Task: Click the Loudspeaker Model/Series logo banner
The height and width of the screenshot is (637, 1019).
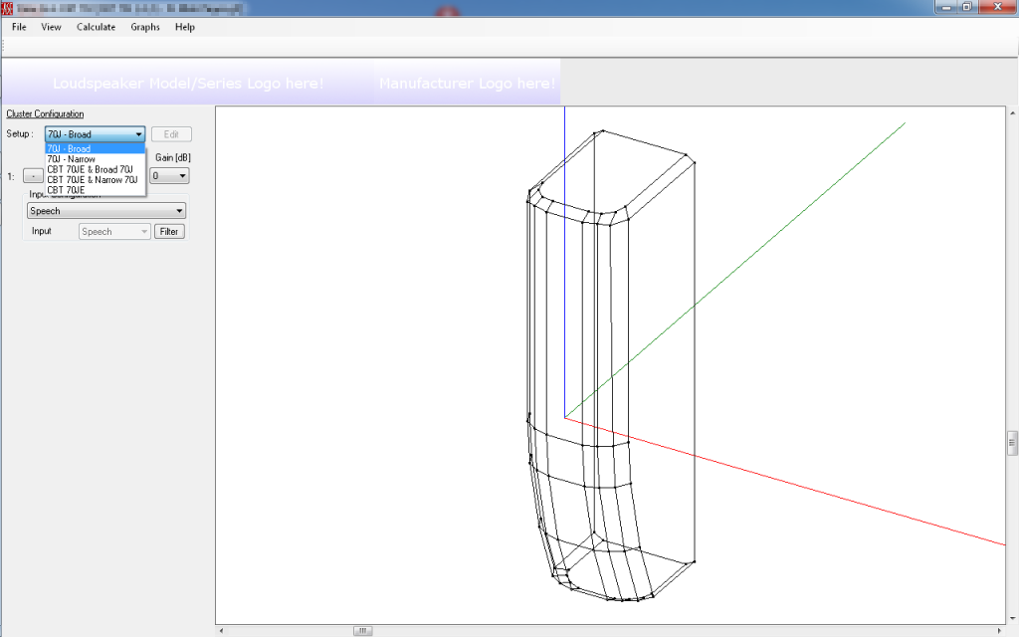Action: pyautogui.click(x=188, y=84)
